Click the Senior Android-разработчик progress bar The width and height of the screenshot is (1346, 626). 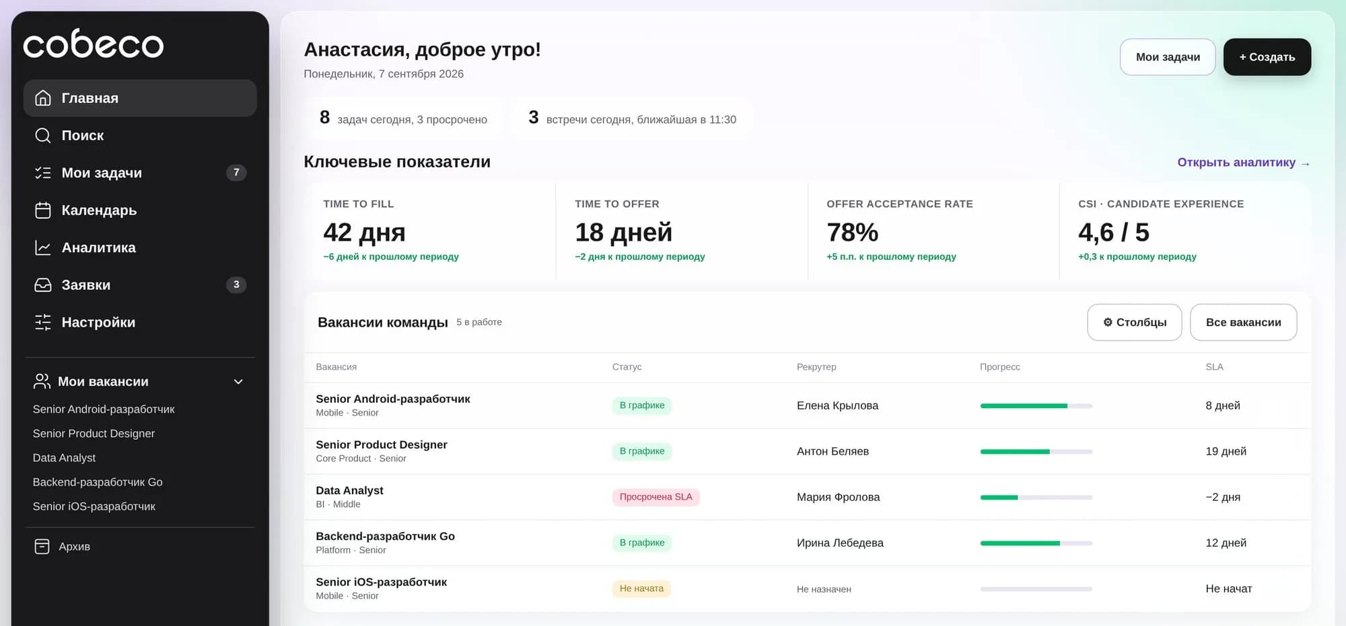click(x=1036, y=406)
